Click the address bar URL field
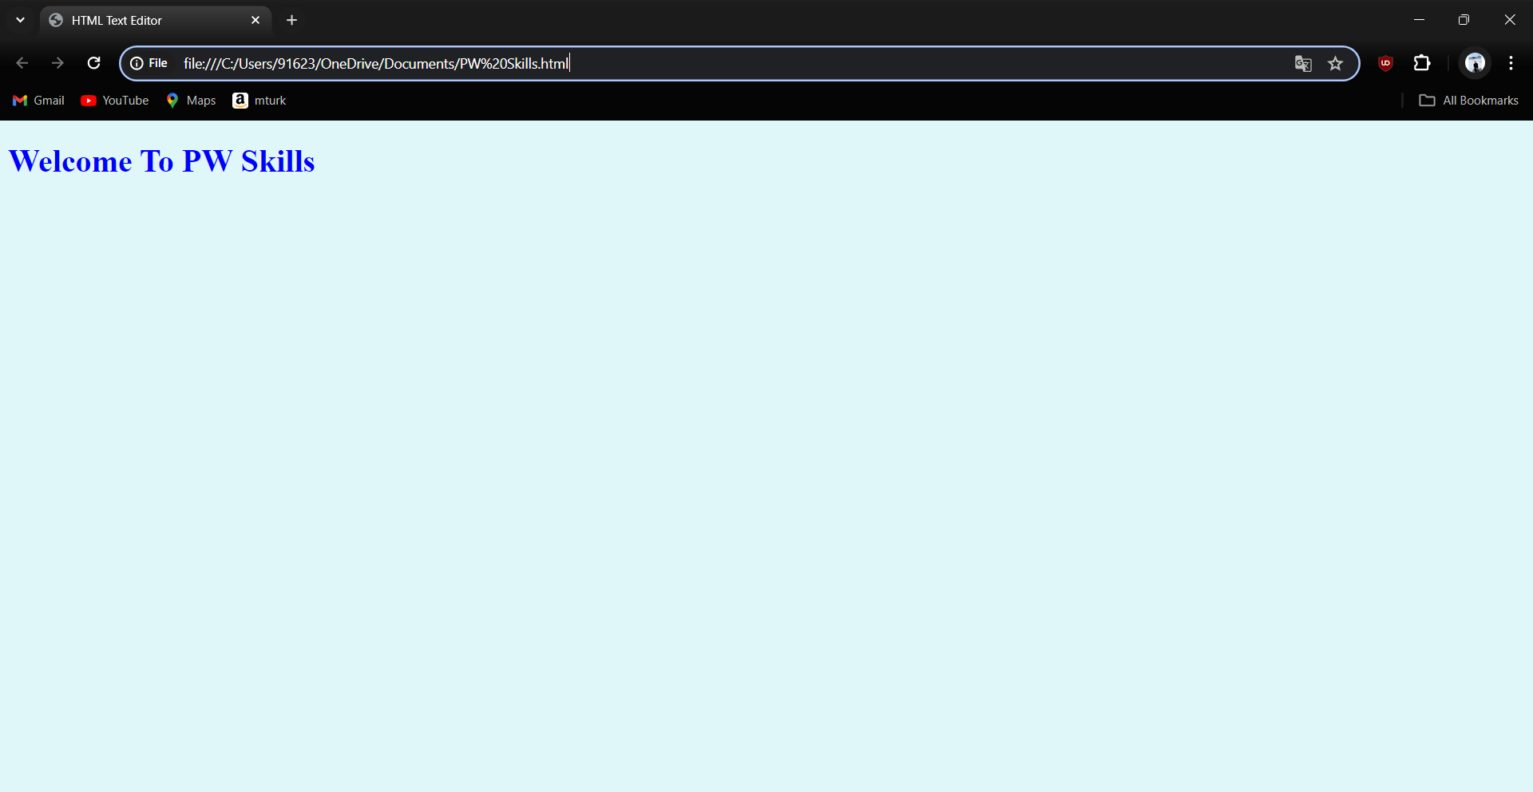 719,63
